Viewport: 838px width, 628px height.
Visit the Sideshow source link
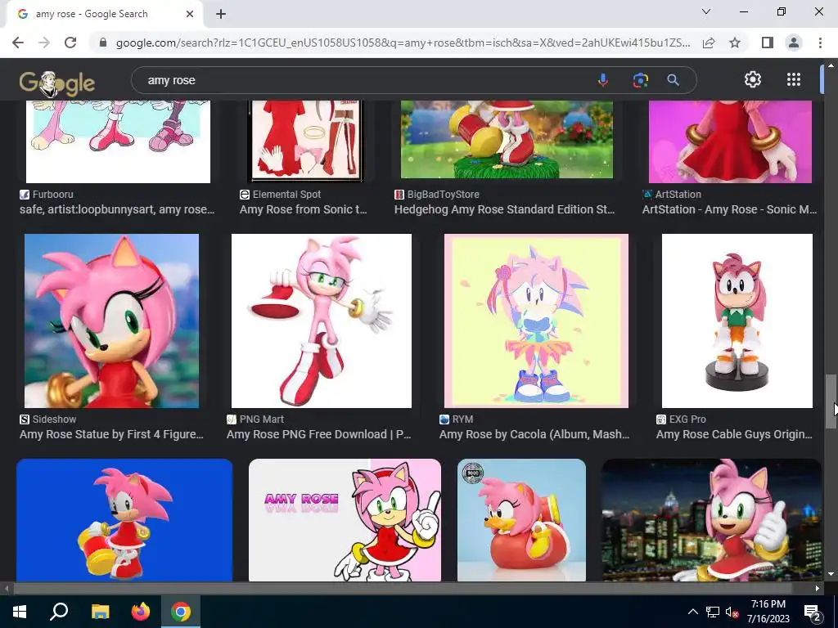click(48, 419)
